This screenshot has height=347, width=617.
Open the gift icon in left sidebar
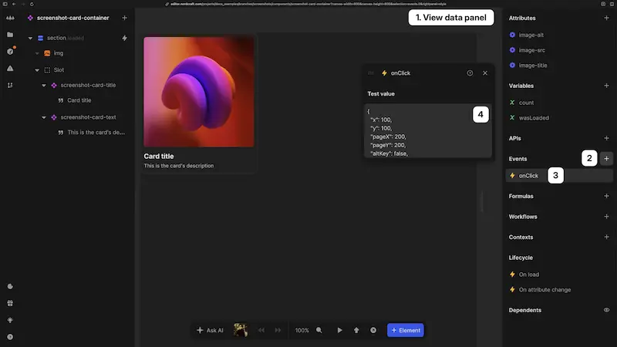(x=10, y=303)
